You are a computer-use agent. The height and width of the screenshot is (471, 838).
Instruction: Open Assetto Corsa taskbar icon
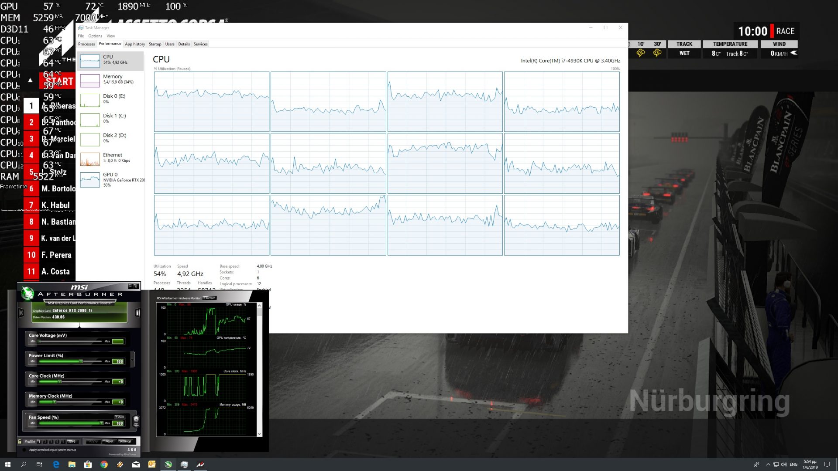click(200, 464)
